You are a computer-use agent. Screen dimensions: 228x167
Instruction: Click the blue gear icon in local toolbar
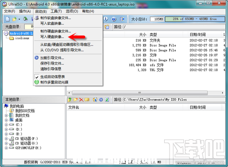point(101,100)
